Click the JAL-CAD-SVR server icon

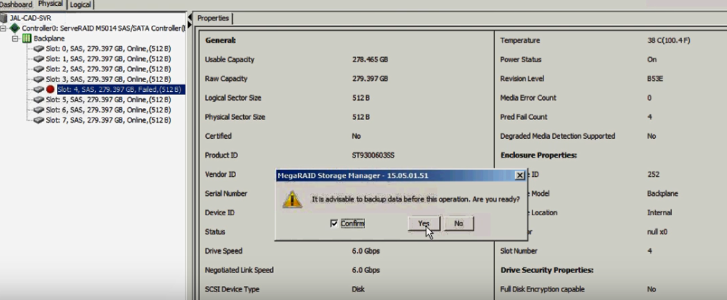coord(4,18)
